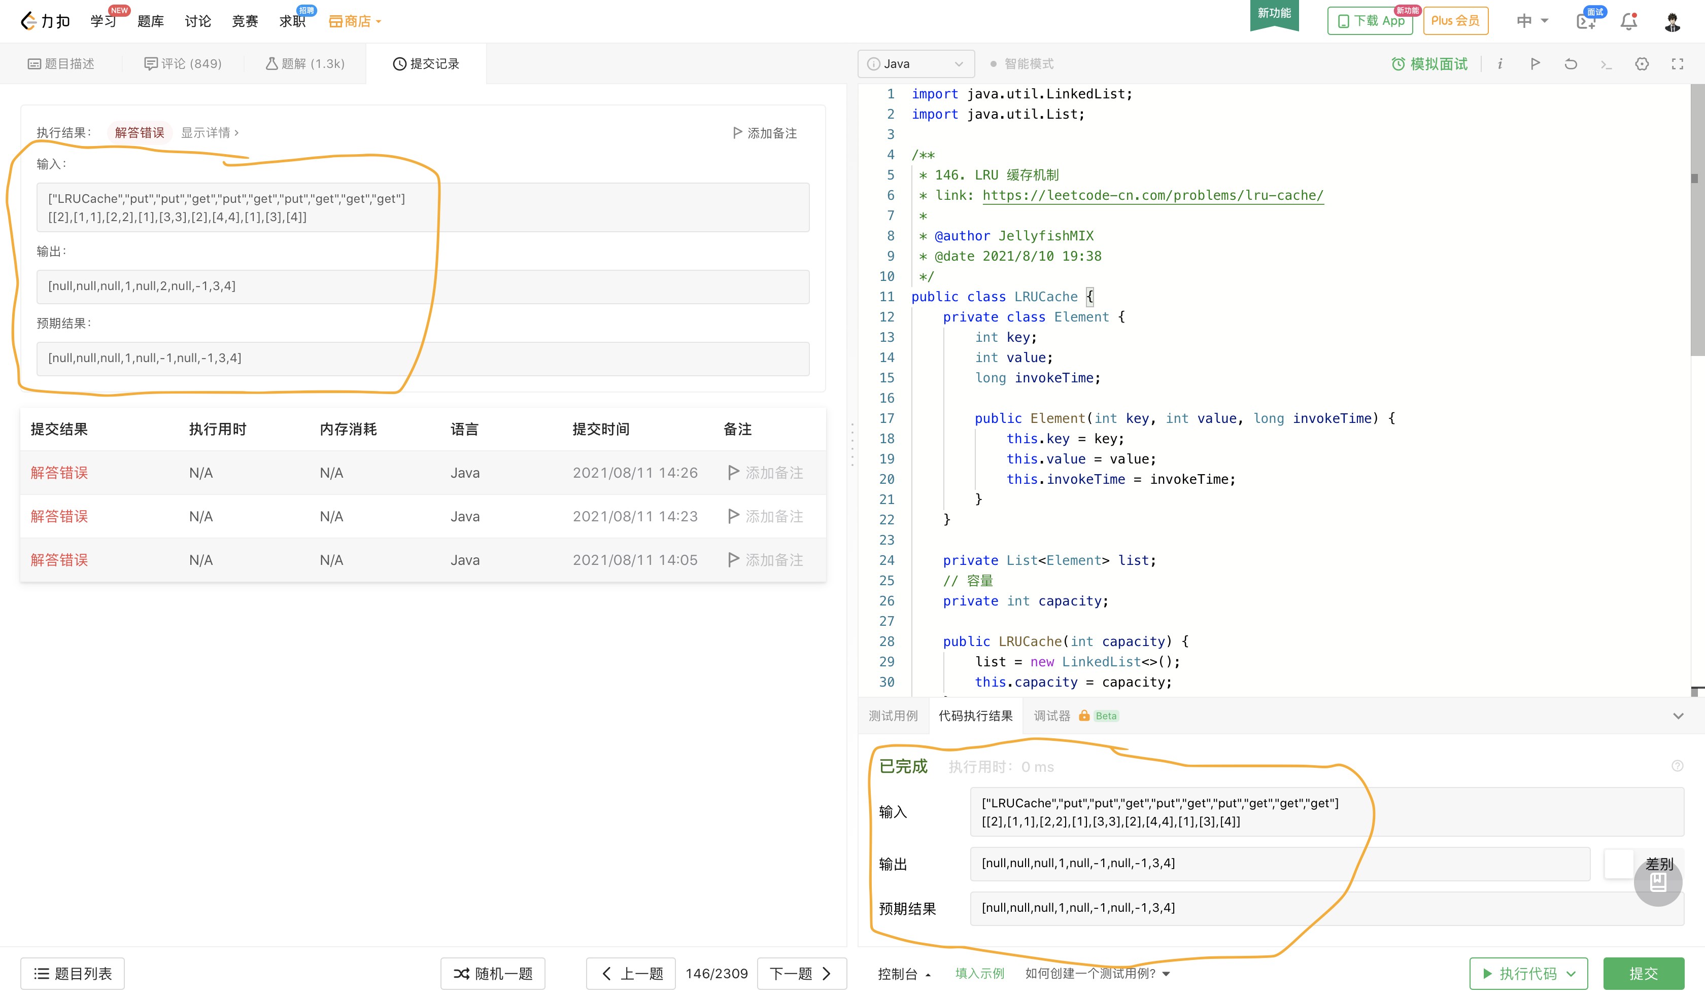Expand 控制台 console toggle
The width and height of the screenshot is (1705, 1000).
(904, 974)
